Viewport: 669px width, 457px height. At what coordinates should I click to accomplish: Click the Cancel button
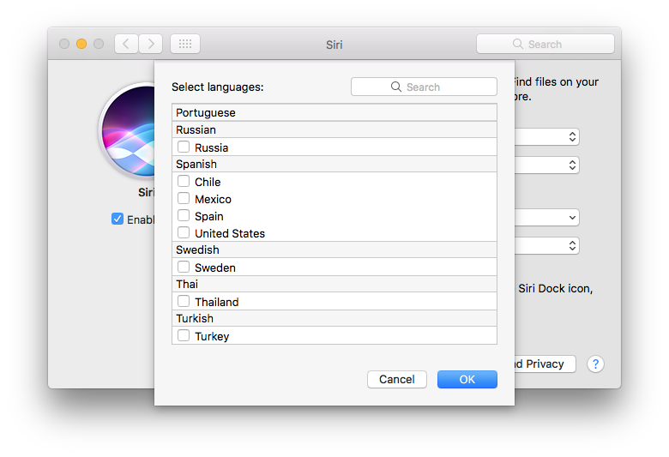click(397, 379)
